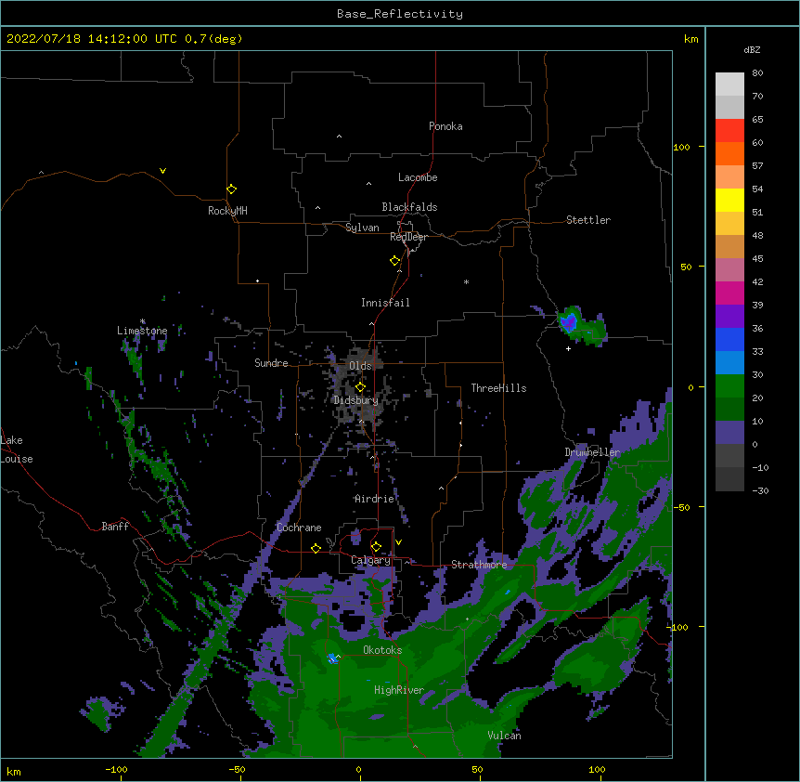Screen dimensions: 800x782
Task: Click the yellow marker between Olds and Didsbury
Action: pyautogui.click(x=360, y=386)
